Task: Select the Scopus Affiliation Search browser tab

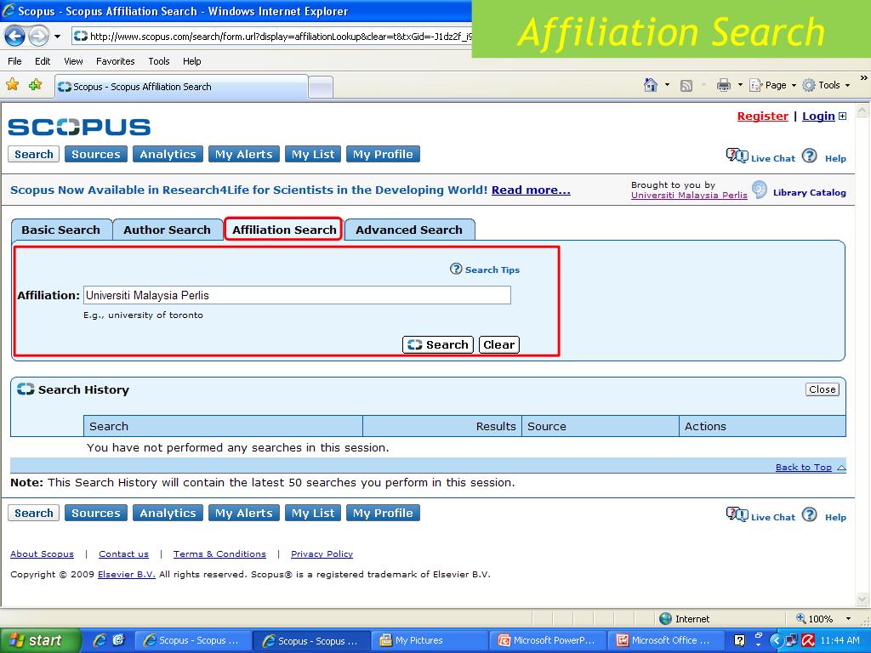Action: [x=181, y=87]
